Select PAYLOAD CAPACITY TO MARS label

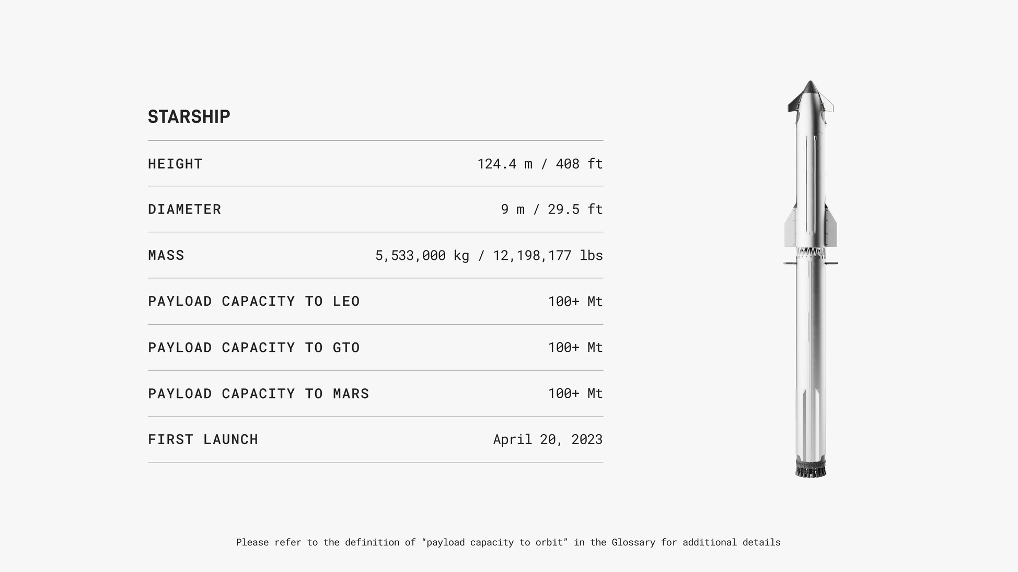259,394
